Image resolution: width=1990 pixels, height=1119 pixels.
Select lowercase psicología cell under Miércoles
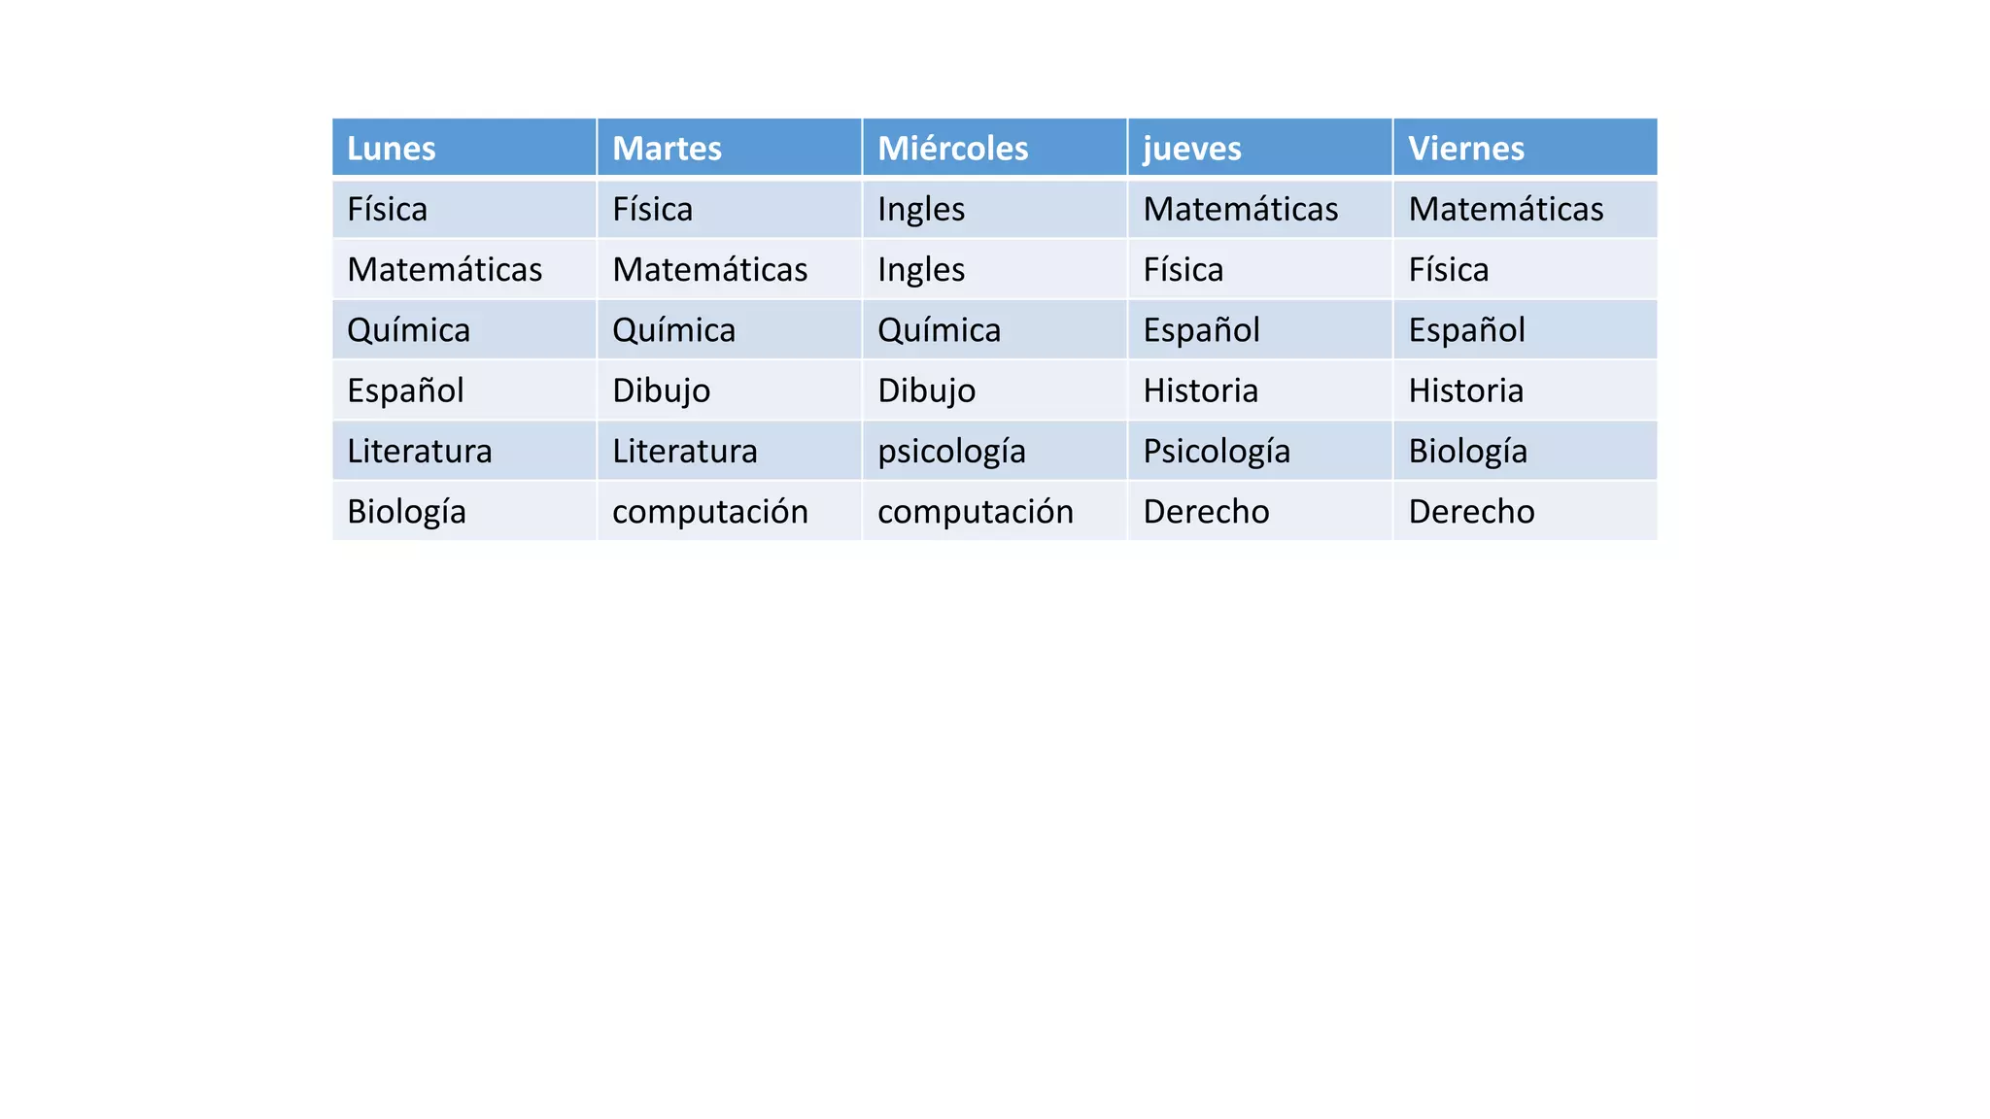point(951,451)
